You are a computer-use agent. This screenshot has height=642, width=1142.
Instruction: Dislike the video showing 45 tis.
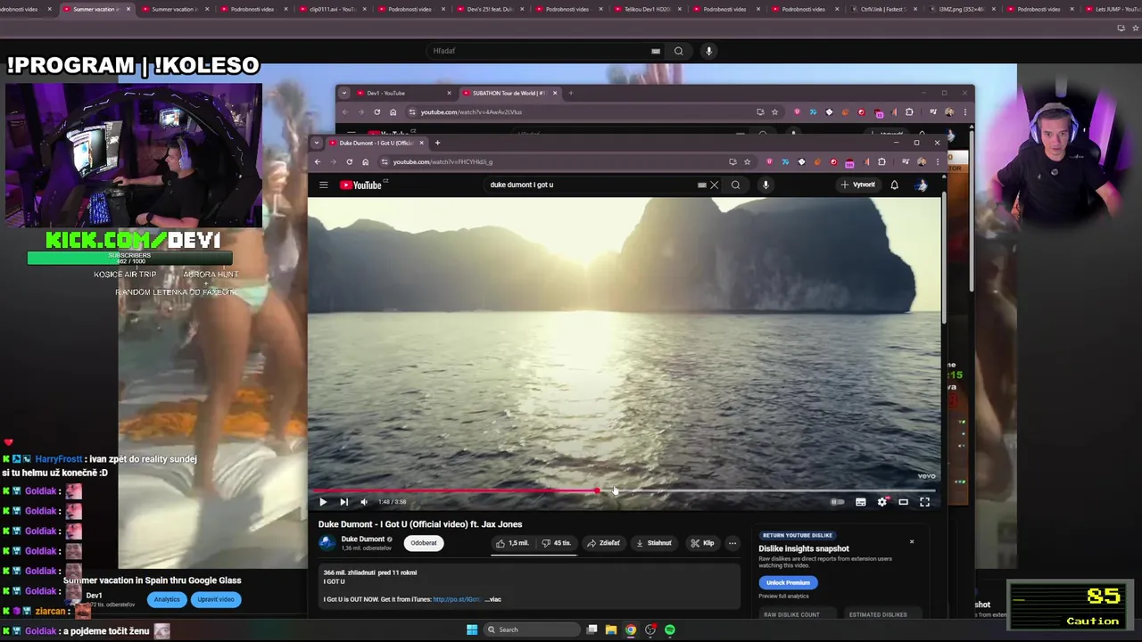[x=556, y=543]
